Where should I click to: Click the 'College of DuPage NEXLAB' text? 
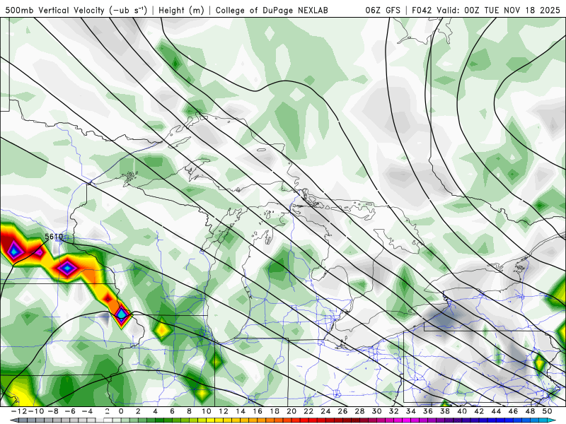pyautogui.click(x=272, y=10)
